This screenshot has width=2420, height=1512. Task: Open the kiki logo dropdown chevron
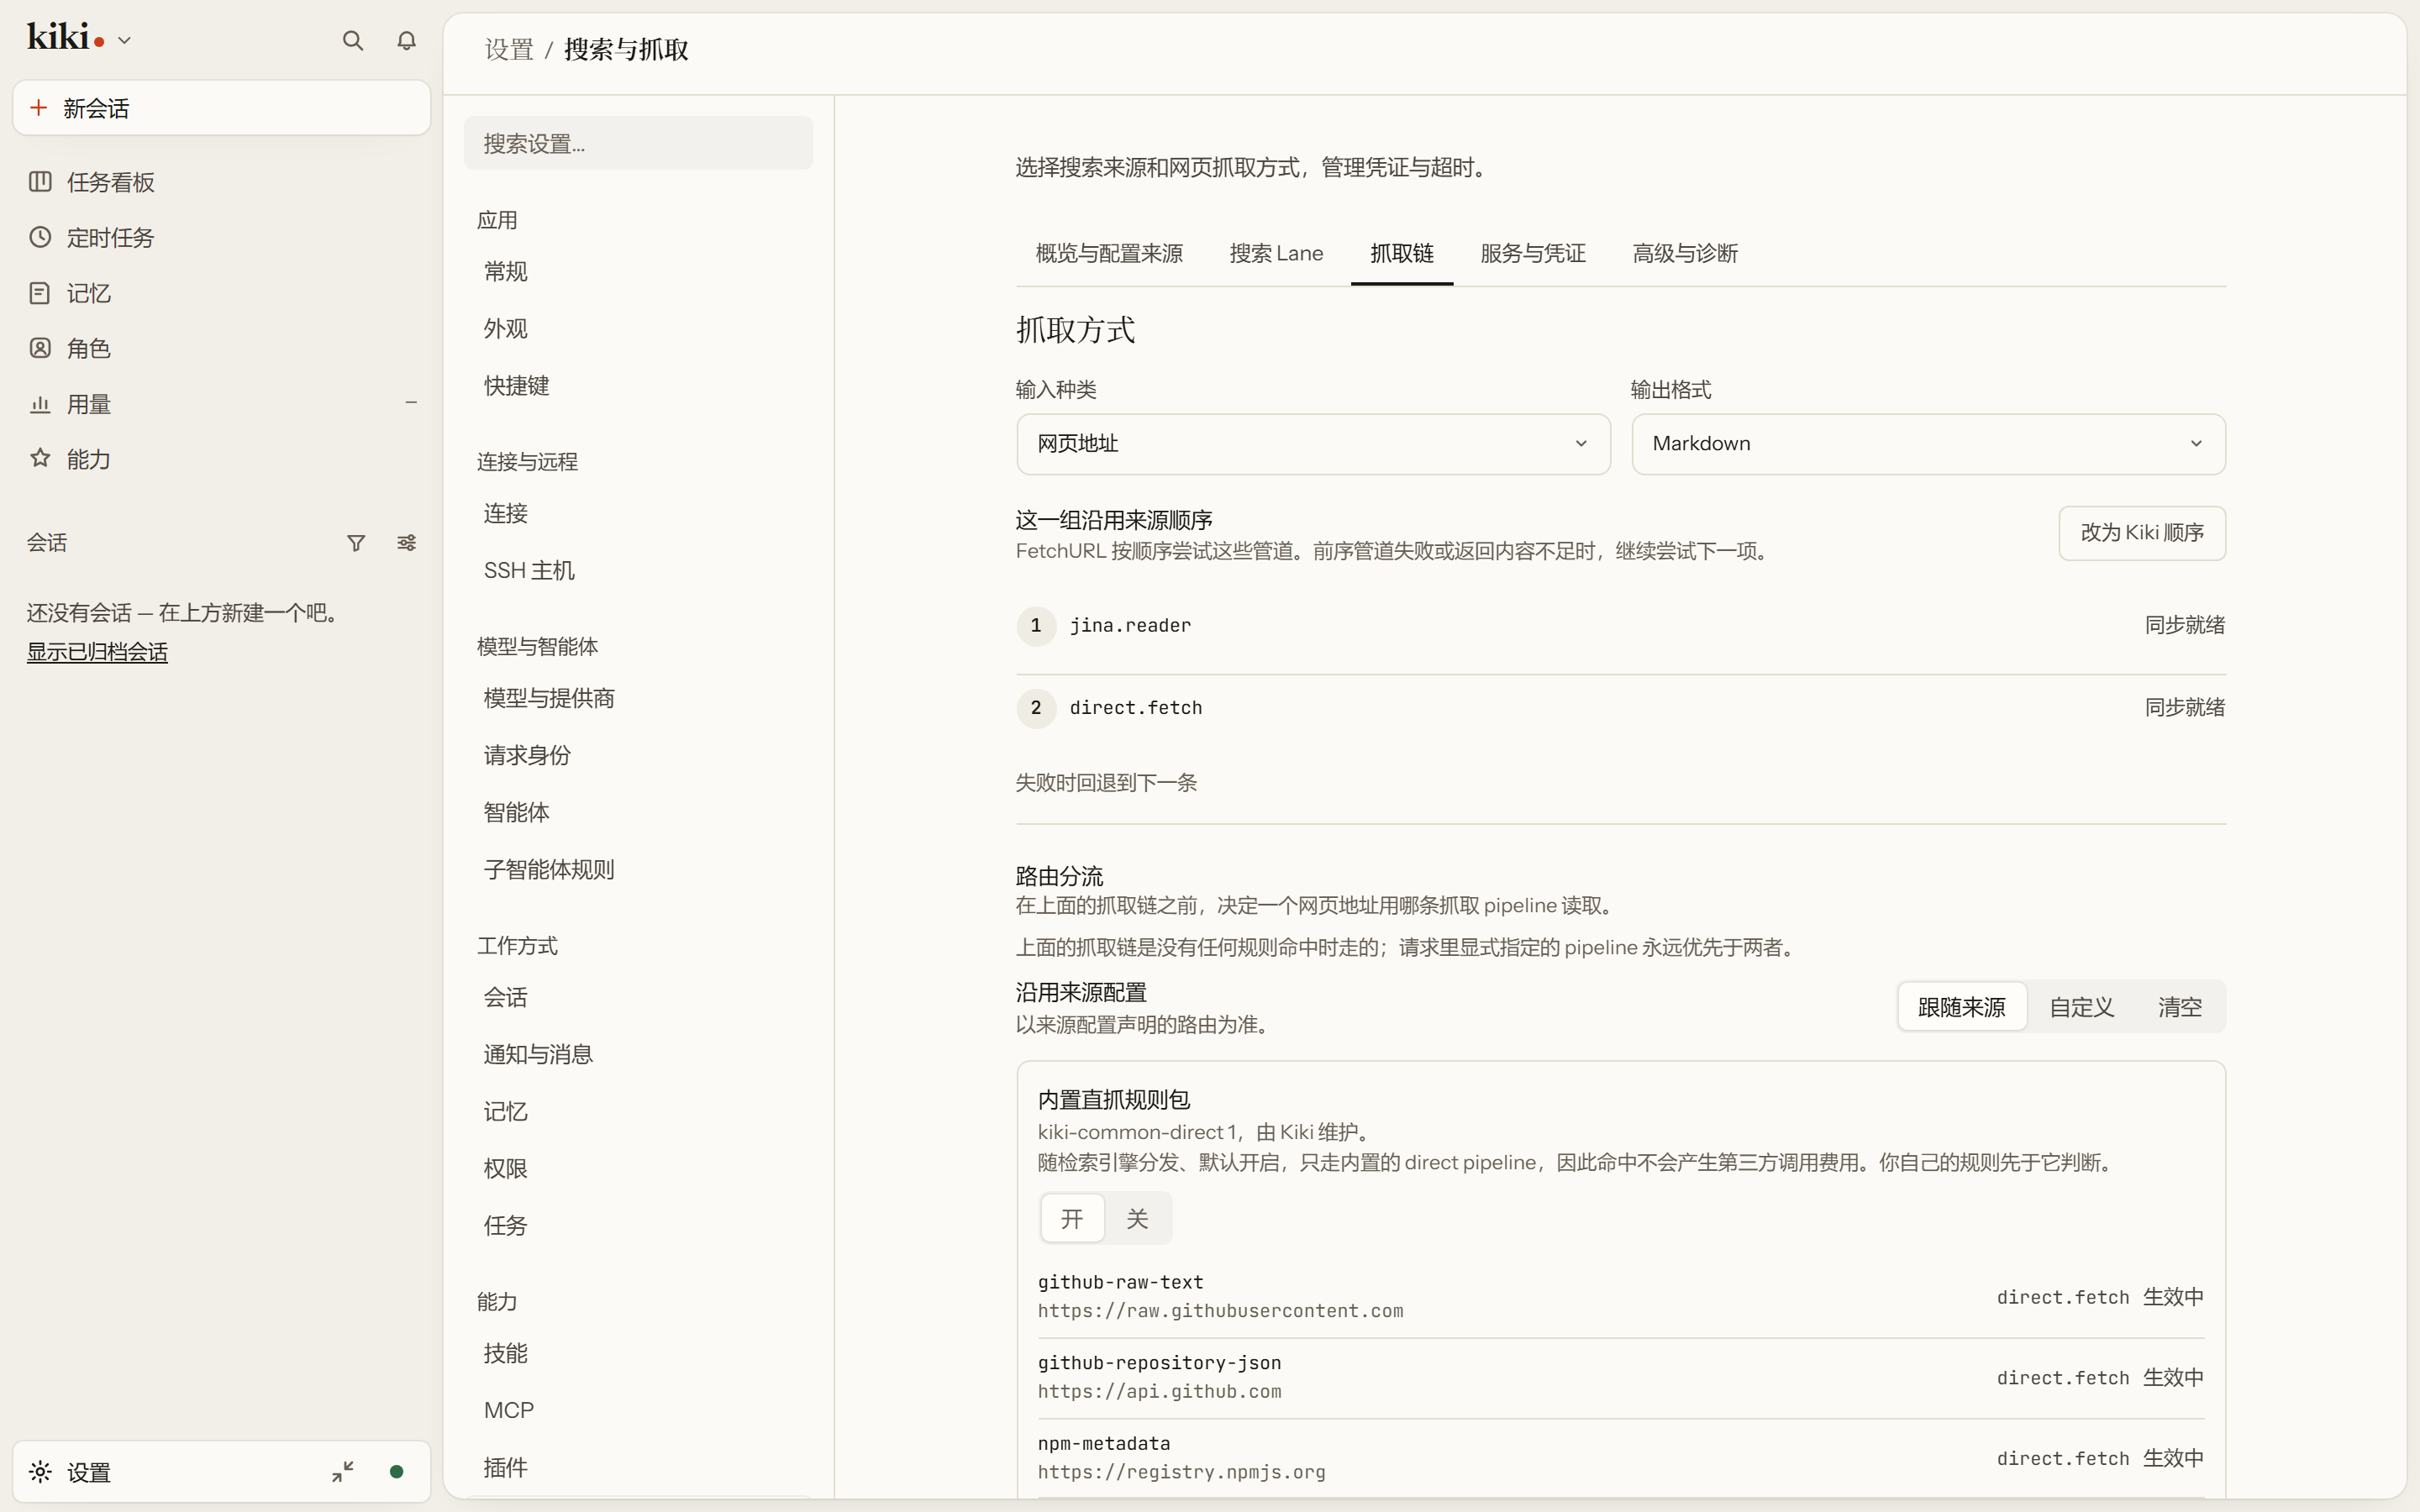(x=124, y=41)
